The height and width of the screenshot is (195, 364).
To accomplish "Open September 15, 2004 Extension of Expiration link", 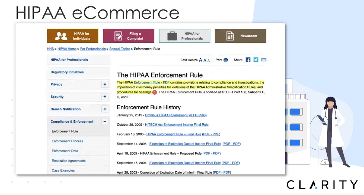I will click(x=185, y=163).
